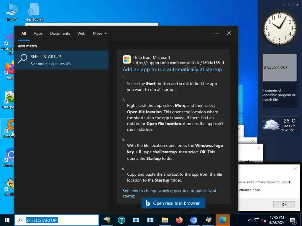302x226 pixels.
Task: Open 'Add an app to run automatically at startup' link
Action: pyautogui.click(x=172, y=69)
